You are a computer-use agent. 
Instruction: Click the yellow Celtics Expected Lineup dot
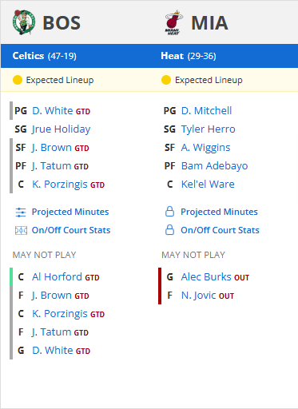tap(18, 80)
